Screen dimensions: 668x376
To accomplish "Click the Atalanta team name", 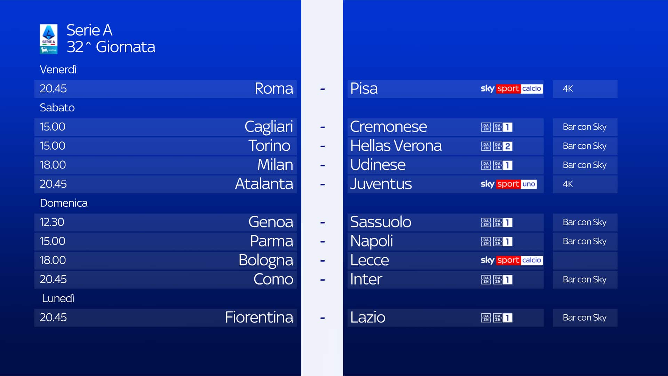I will point(264,184).
